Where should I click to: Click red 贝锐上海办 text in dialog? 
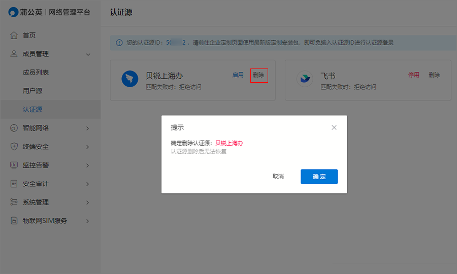[x=229, y=143]
